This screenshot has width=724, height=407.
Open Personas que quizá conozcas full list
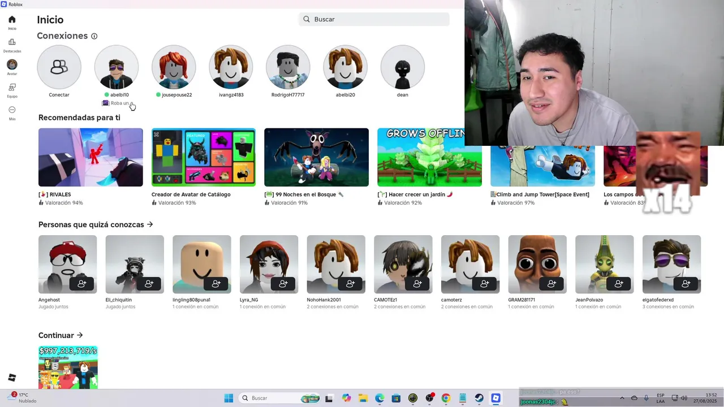(96, 224)
